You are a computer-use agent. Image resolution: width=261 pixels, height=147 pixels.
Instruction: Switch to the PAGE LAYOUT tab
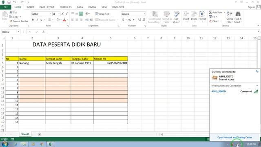47,7
